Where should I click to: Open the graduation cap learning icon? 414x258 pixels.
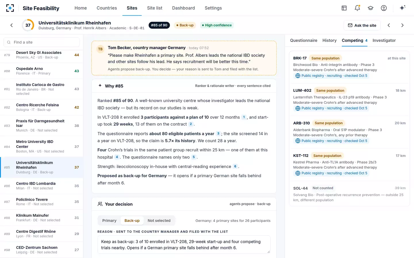point(371,8)
